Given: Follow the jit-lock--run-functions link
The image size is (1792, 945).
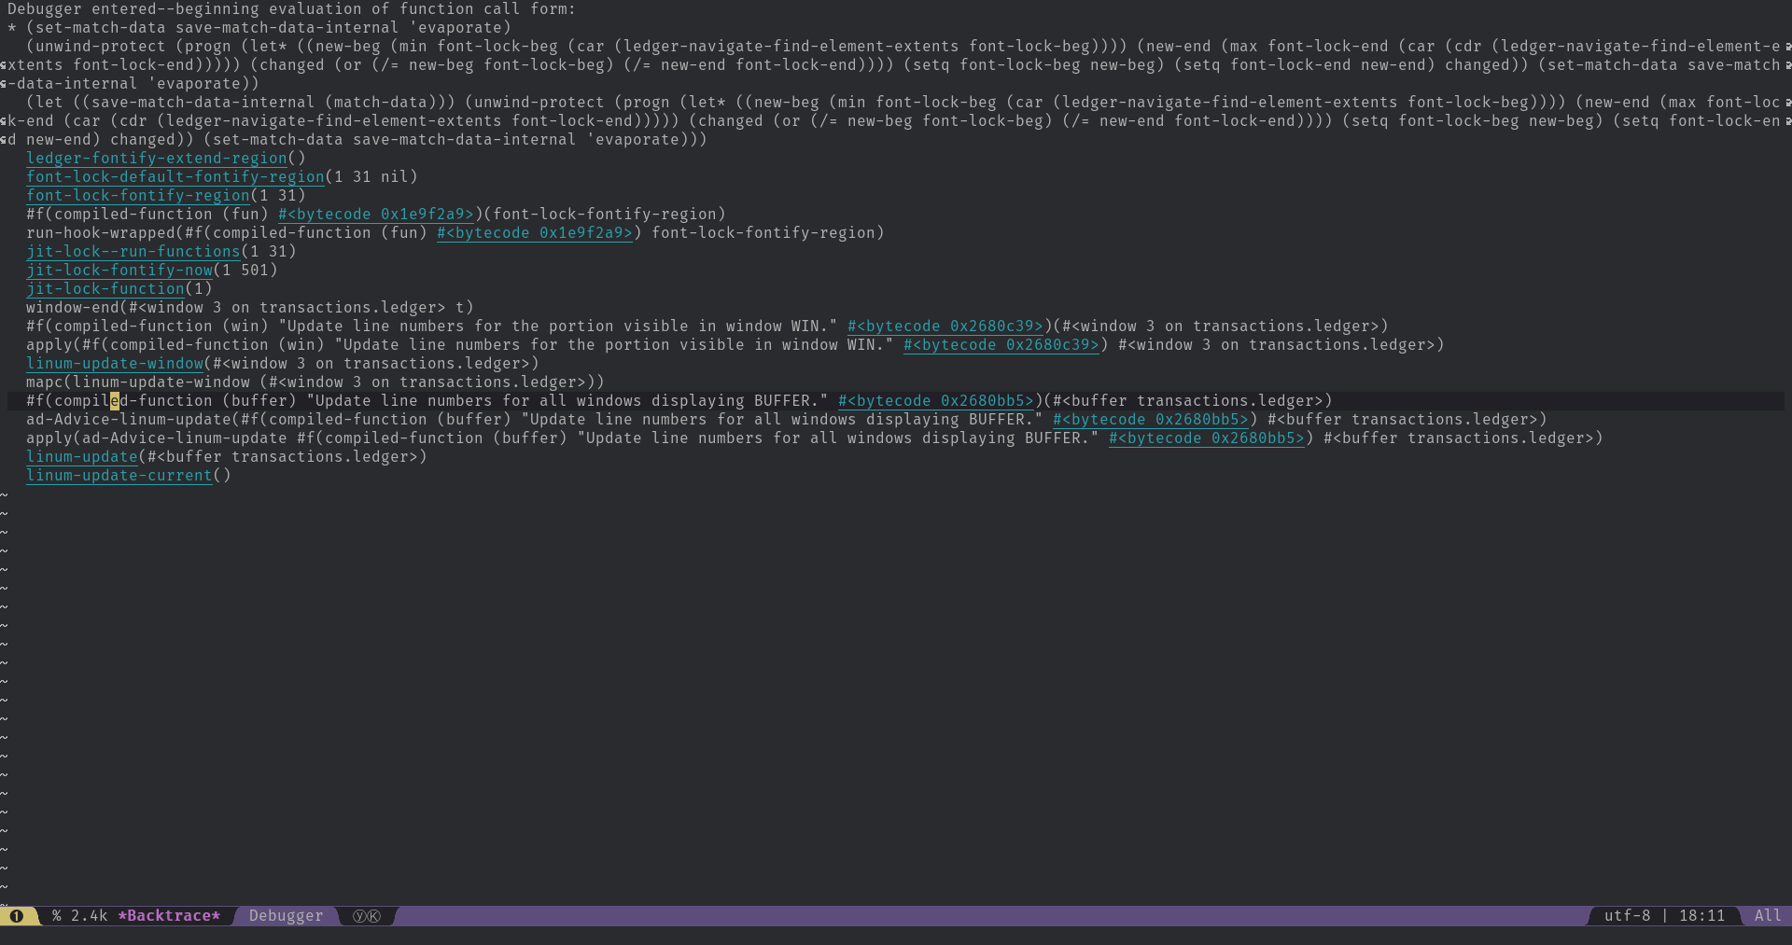Looking at the screenshot, I should [x=133, y=251].
